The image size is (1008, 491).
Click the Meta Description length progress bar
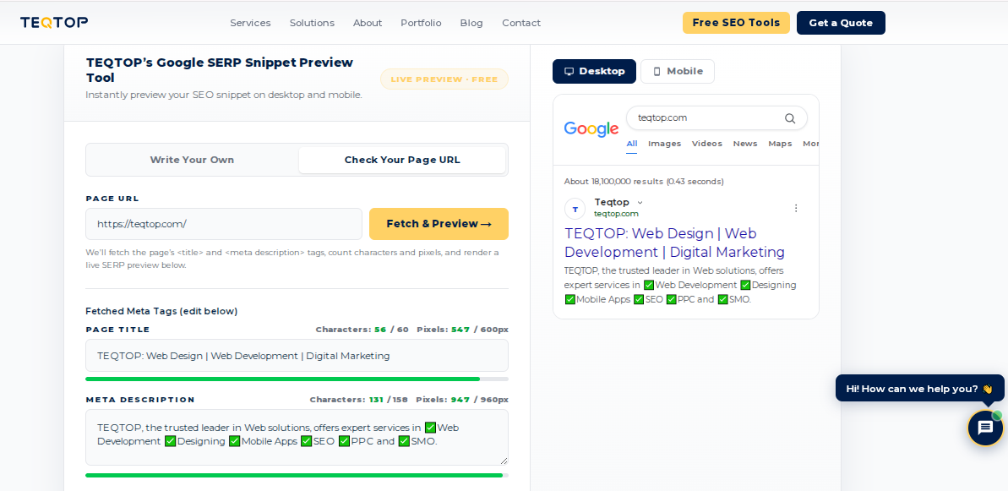[297, 476]
